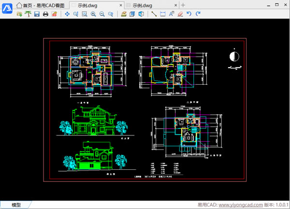290x209 pixels.
Task: Click the palm tree icon in toolbar
Action: point(28,14)
